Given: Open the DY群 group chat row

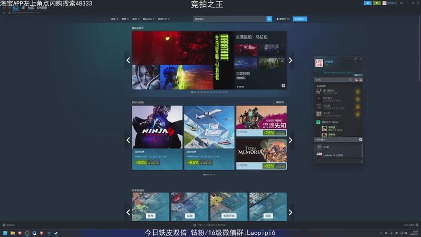Looking at the screenshot, I should pyautogui.click(x=338, y=147).
